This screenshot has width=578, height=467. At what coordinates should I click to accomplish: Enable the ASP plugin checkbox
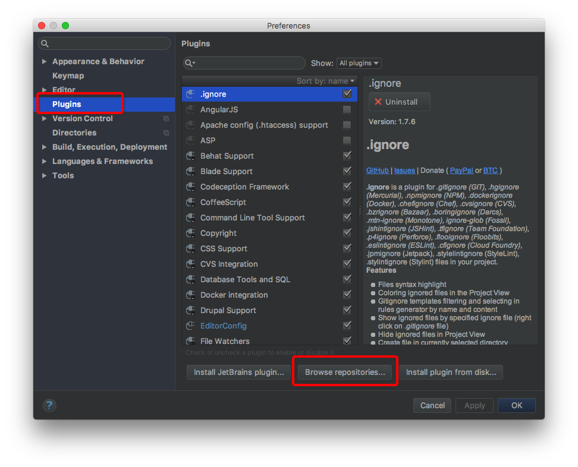click(x=347, y=140)
